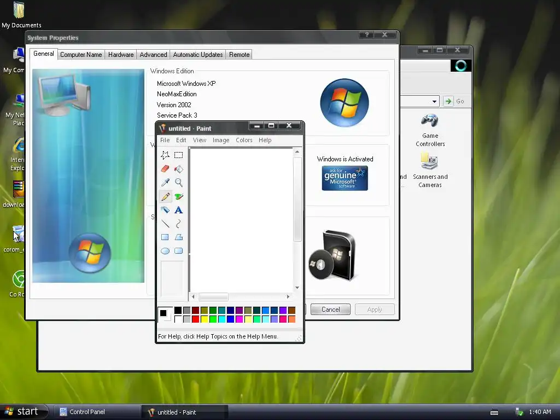
Task: Select the Rectangle shape tool in Paint
Action: pyautogui.click(x=165, y=237)
